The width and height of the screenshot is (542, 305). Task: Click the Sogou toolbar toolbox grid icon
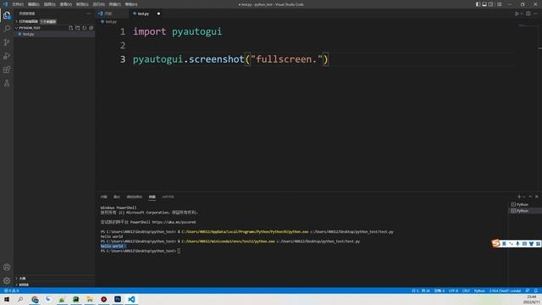pos(538,244)
